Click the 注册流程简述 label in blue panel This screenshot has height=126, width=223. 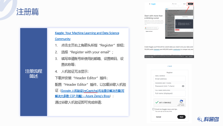point(34,74)
